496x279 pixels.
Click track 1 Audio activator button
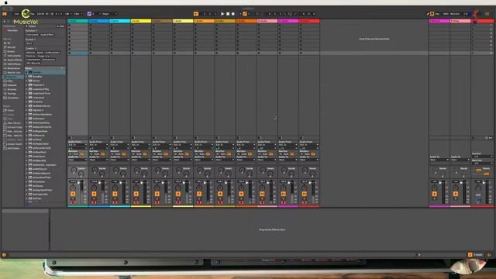(x=73, y=194)
